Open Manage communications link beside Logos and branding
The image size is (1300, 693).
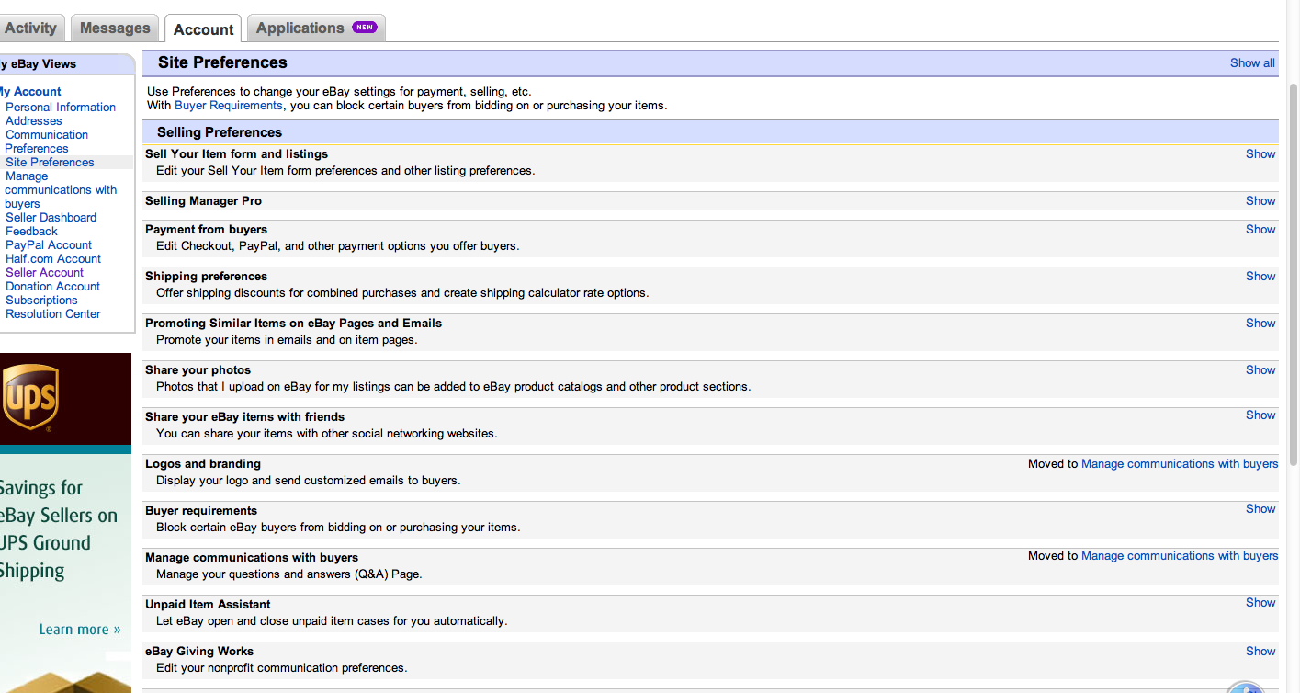tap(1180, 464)
